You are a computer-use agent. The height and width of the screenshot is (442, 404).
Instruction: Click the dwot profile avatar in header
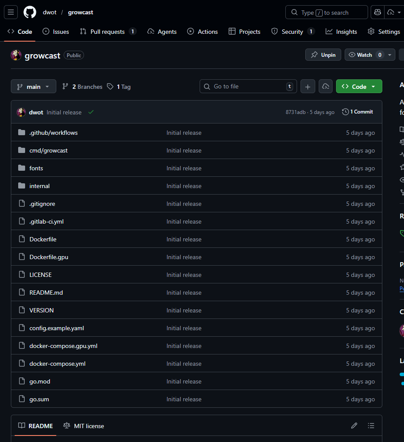[x=16, y=55]
